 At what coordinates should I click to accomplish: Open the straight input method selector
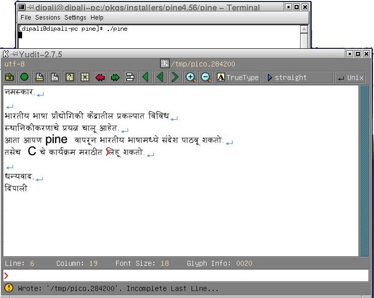298,78
